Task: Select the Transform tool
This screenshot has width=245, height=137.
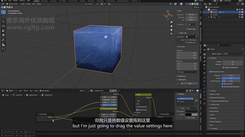Action: point(3,35)
